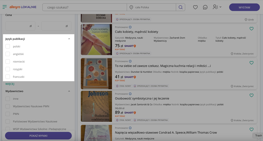Add Napięcia więzadłowo-stawowe listing to favorites
This screenshot has height=141, width=263.
click(x=251, y=129)
